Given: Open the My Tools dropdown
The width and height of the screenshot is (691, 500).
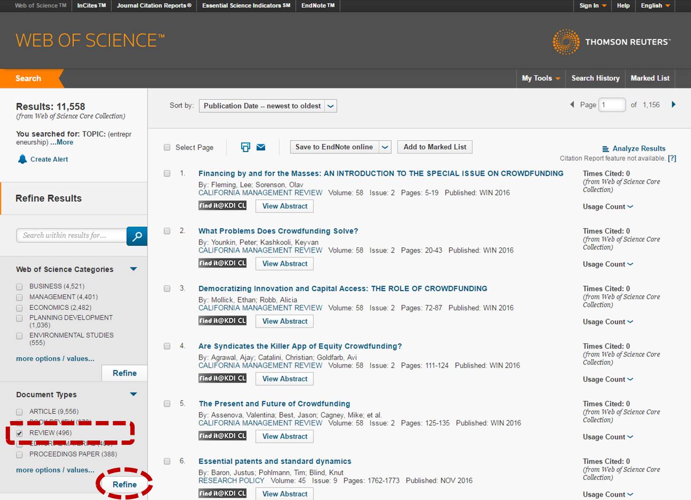Looking at the screenshot, I should point(541,78).
